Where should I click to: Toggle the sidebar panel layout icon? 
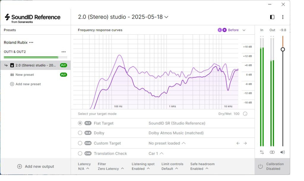[x=272, y=17]
